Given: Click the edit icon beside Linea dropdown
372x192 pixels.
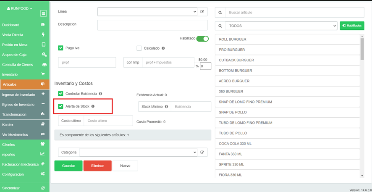Looking at the screenshot, I should [202, 11].
